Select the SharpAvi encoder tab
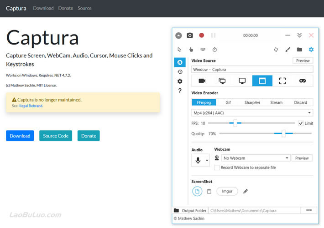The image size is (324, 228). point(252,102)
